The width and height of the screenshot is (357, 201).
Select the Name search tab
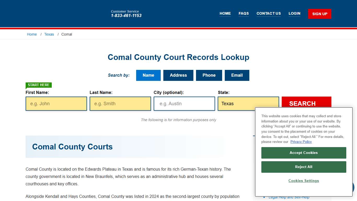pyautogui.click(x=148, y=75)
